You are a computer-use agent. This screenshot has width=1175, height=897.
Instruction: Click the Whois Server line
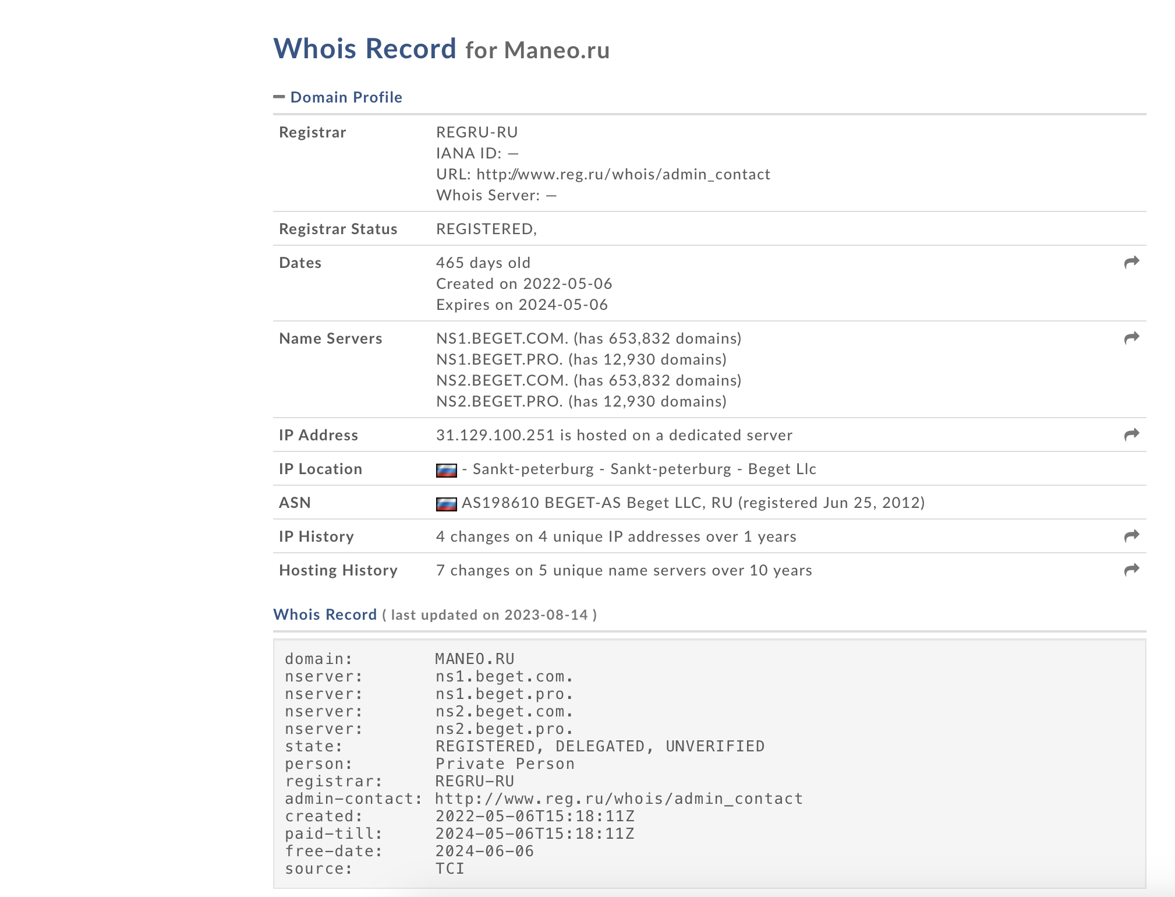point(497,195)
